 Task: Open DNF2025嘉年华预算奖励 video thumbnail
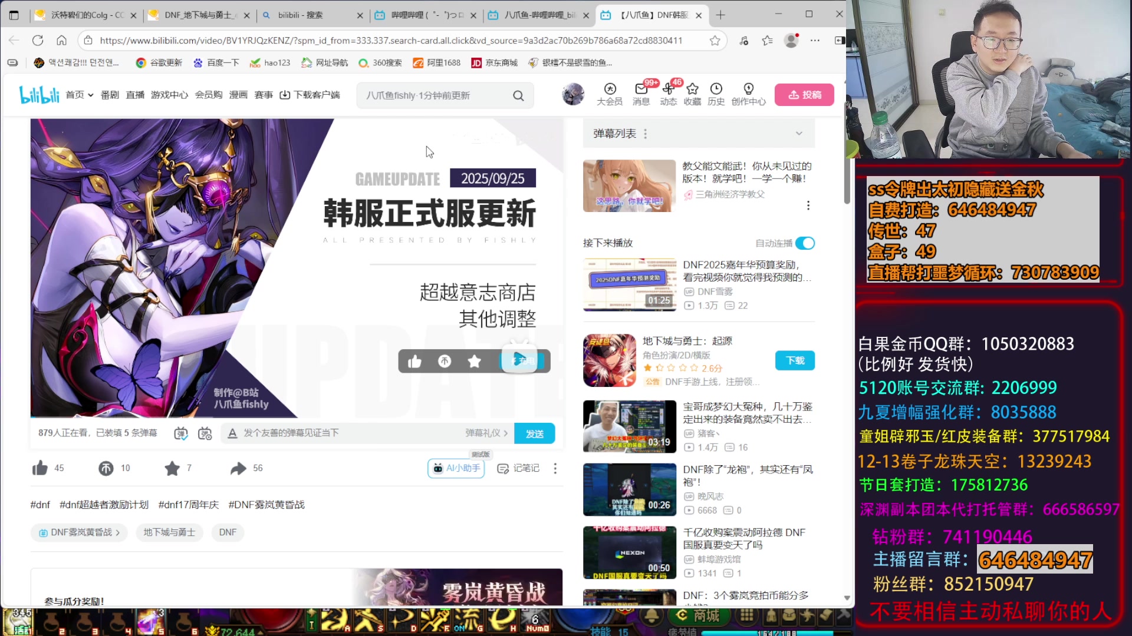pyautogui.click(x=630, y=284)
